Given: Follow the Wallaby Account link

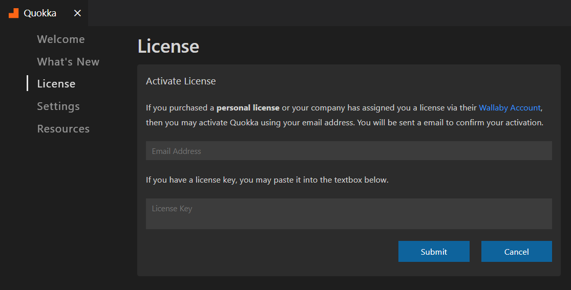Looking at the screenshot, I should [510, 108].
